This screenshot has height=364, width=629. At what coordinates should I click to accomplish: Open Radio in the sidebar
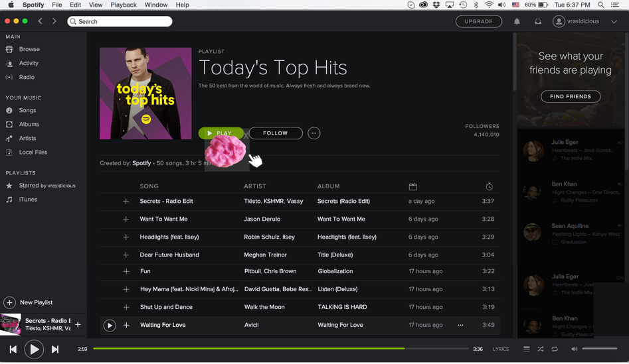[27, 78]
